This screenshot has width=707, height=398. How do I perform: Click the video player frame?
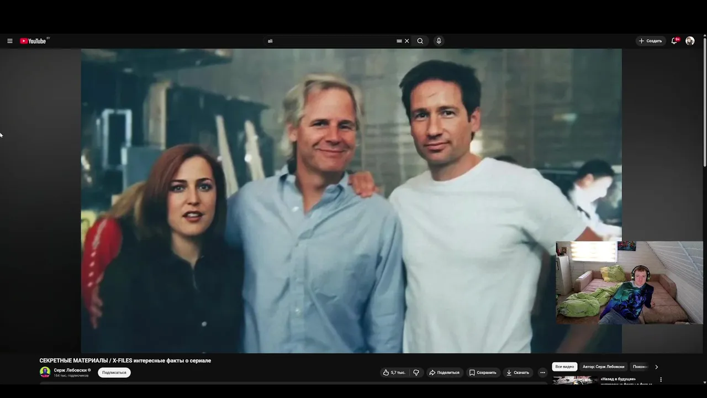coord(351,201)
